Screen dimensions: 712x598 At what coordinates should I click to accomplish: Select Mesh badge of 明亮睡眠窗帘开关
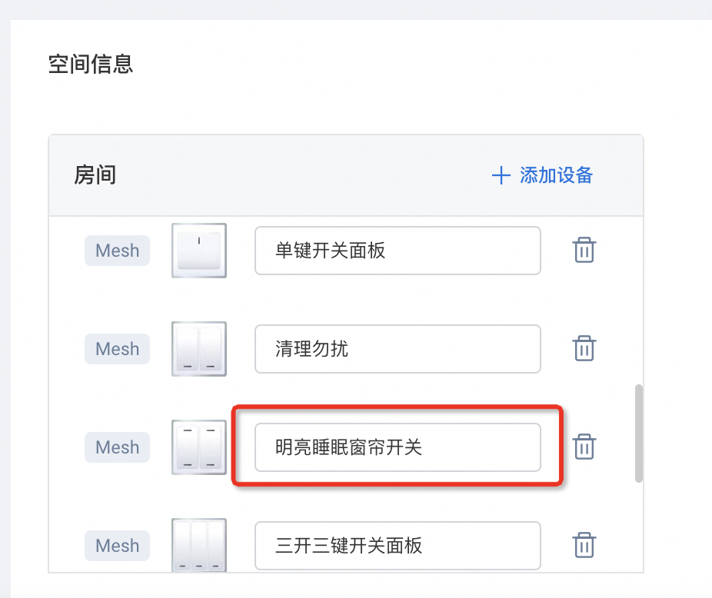pos(117,447)
